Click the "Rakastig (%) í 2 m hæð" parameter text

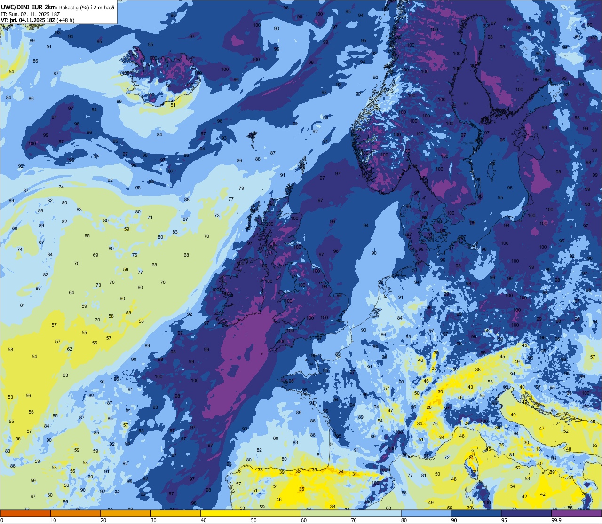[x=87, y=8]
